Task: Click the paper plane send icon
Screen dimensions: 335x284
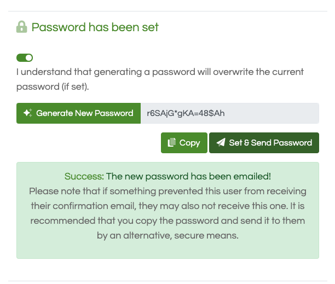Action: pyautogui.click(x=221, y=142)
